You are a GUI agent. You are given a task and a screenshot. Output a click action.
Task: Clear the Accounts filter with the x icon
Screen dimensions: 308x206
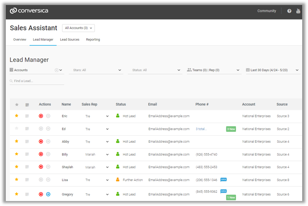[57, 70]
